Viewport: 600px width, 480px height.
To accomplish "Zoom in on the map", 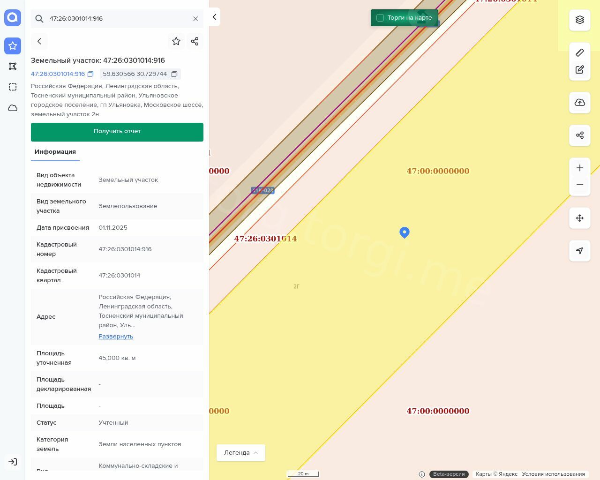I will coord(580,168).
